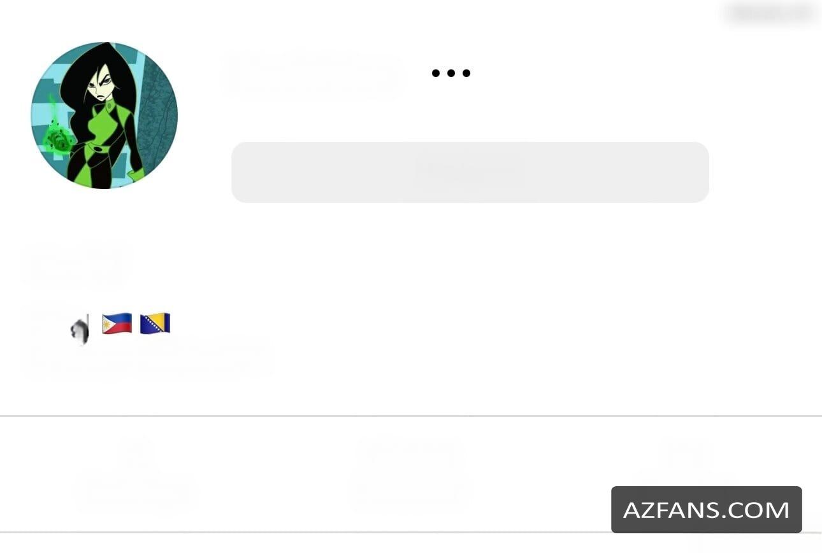Click the wide gray rounded button

tap(470, 172)
